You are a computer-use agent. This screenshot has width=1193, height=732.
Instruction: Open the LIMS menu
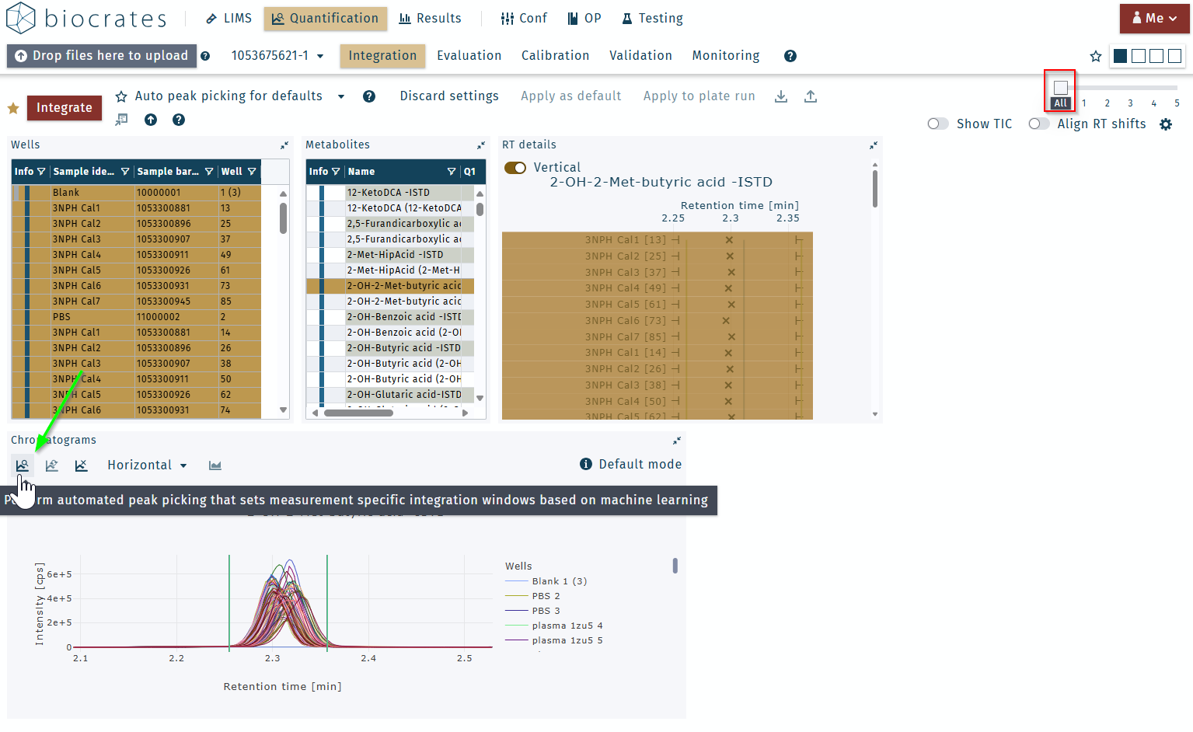point(228,19)
